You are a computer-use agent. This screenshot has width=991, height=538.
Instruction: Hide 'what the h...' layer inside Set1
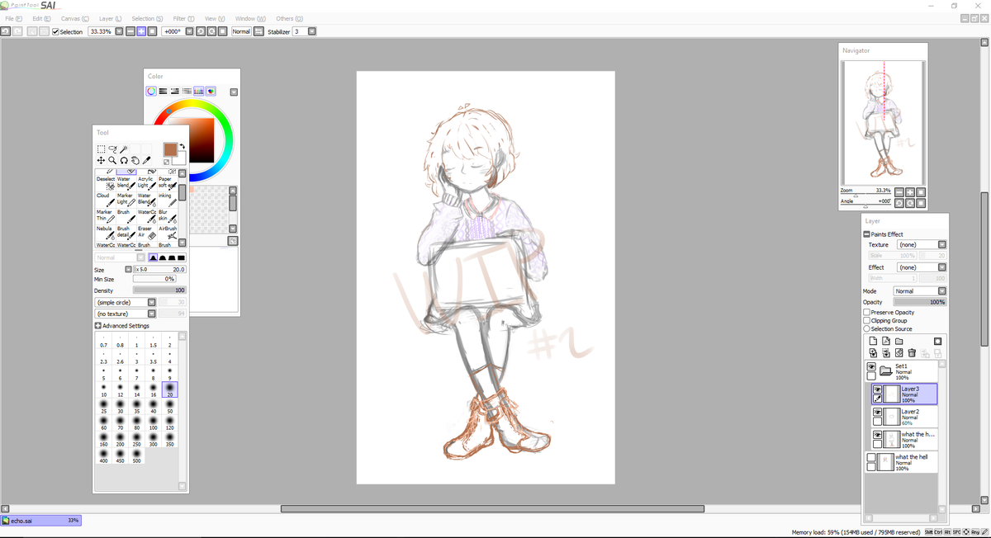pos(878,435)
